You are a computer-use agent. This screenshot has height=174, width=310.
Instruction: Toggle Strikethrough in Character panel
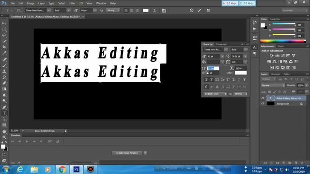245,80
